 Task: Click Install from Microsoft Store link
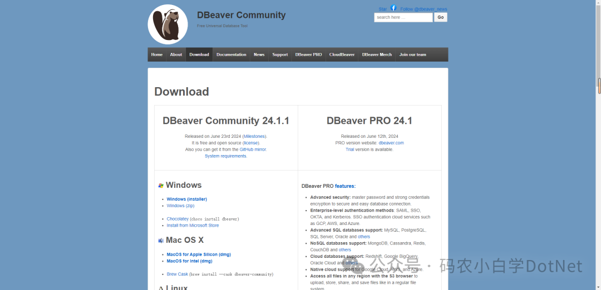point(193,226)
